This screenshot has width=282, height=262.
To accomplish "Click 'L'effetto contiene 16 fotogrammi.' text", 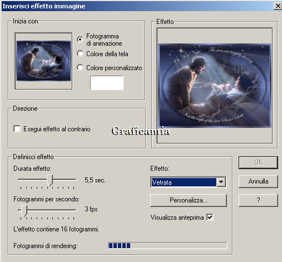I will pyautogui.click(x=56, y=229).
